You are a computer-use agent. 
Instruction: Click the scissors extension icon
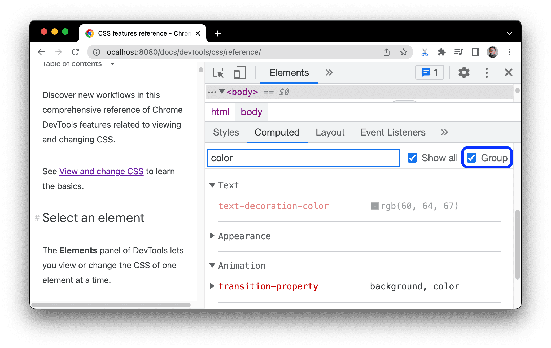(425, 52)
